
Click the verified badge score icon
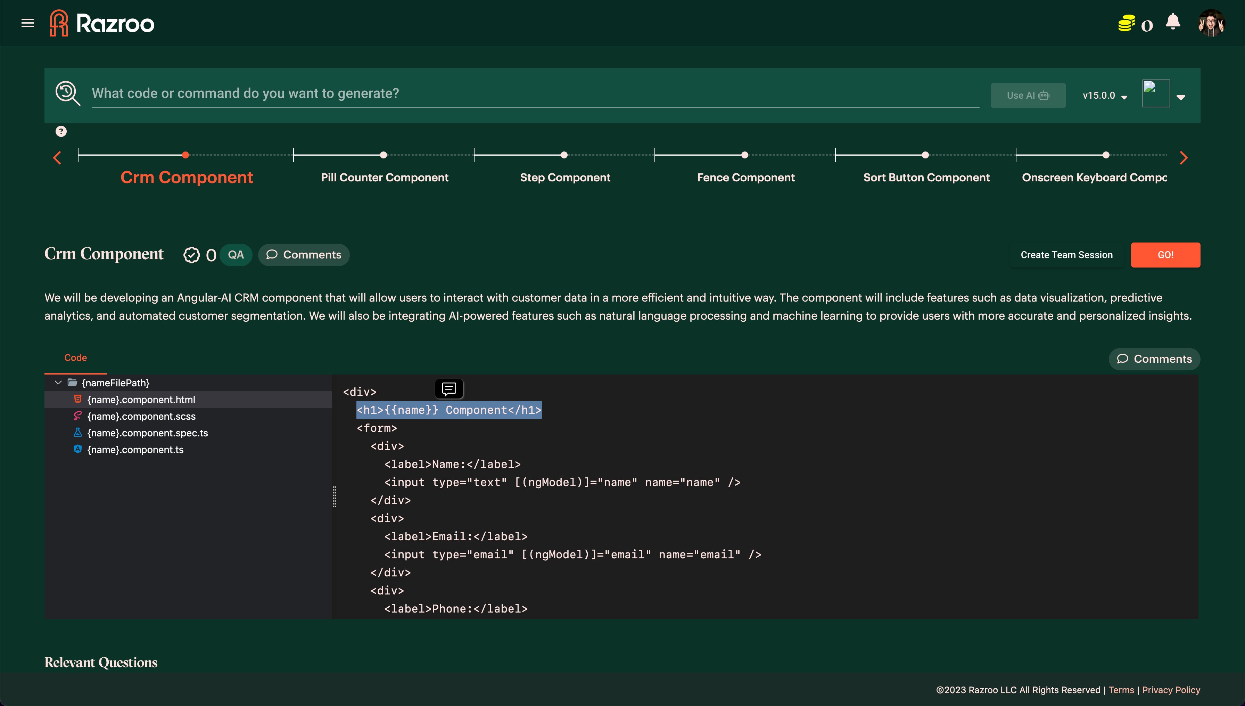pos(191,255)
